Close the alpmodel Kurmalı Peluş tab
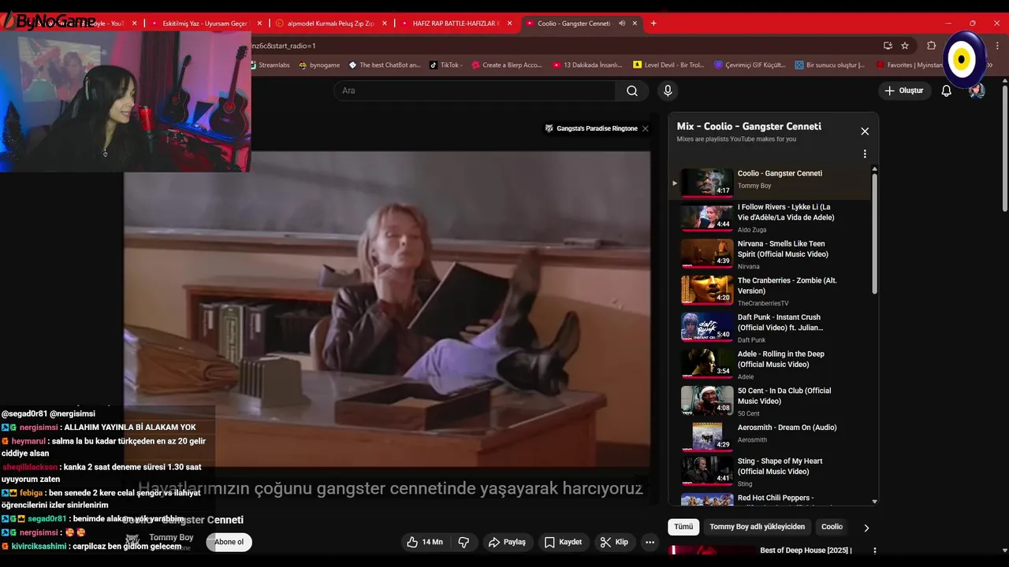 [x=385, y=24]
